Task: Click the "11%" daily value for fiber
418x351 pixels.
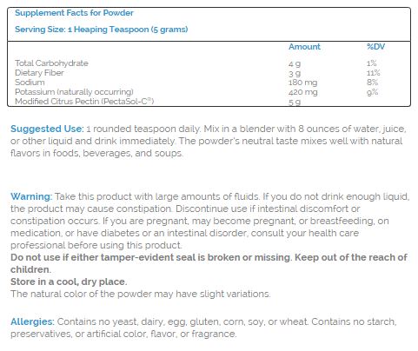Action: pyautogui.click(x=373, y=73)
